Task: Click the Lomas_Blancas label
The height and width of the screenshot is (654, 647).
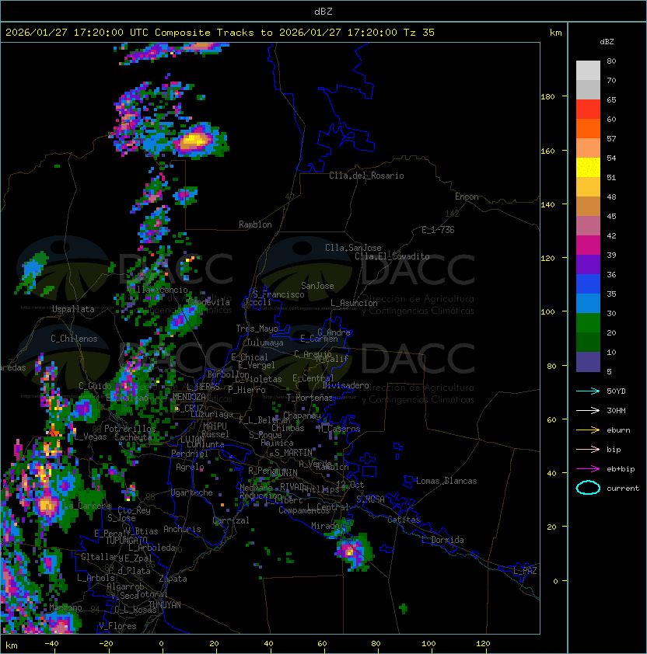Action: click(446, 481)
